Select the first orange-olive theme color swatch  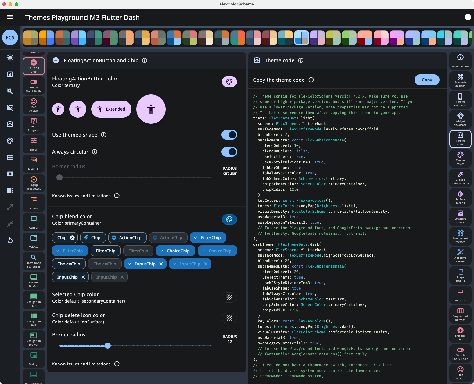point(31,38)
